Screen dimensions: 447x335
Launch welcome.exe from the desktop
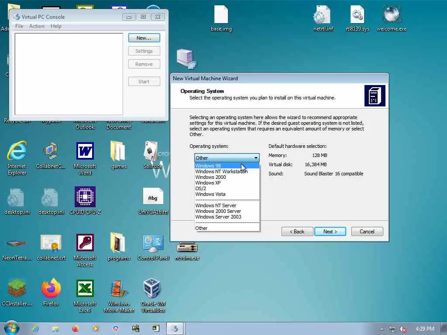coord(392,17)
